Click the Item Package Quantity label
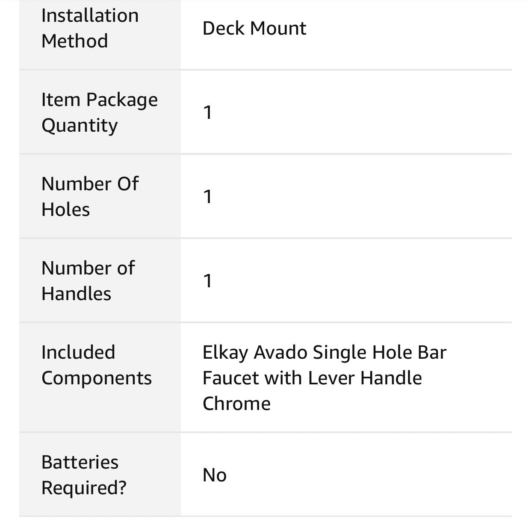Viewport: 531px width, 525px height. (100, 112)
